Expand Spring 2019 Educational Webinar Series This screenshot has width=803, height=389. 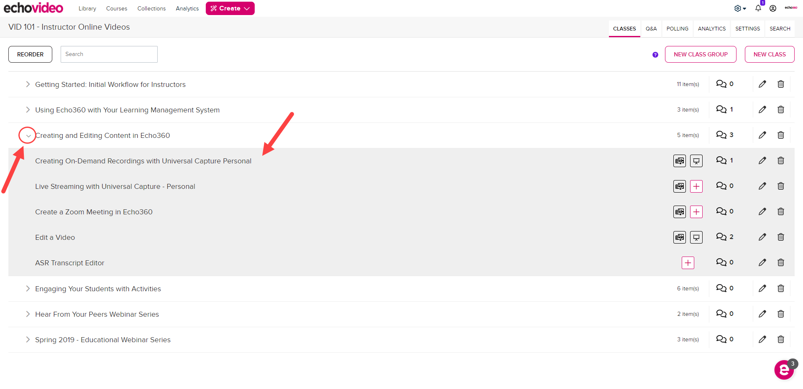[x=28, y=340]
